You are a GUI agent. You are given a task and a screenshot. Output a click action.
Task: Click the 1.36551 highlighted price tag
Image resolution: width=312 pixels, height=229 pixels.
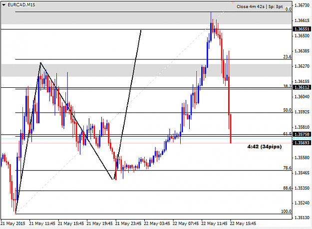302,29
